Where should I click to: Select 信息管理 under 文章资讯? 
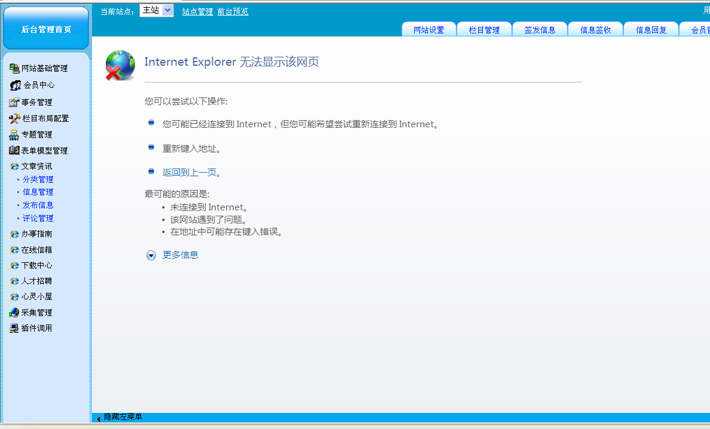pyautogui.click(x=38, y=192)
